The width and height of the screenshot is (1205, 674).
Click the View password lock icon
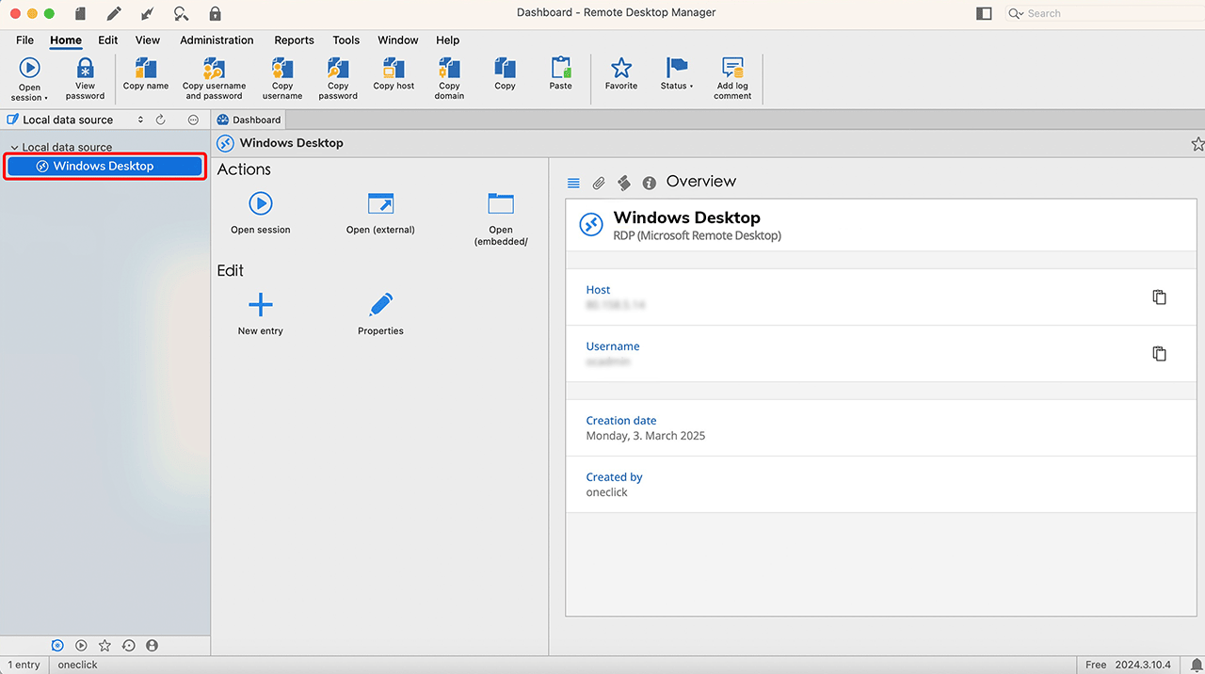click(x=85, y=70)
